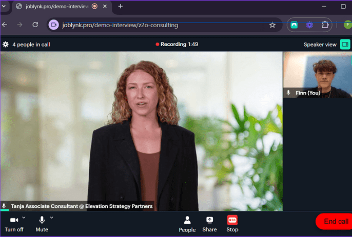Open a new browser tab

point(120,6)
